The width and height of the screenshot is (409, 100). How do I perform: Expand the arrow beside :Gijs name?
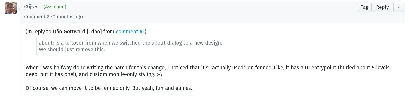pos(36,7)
